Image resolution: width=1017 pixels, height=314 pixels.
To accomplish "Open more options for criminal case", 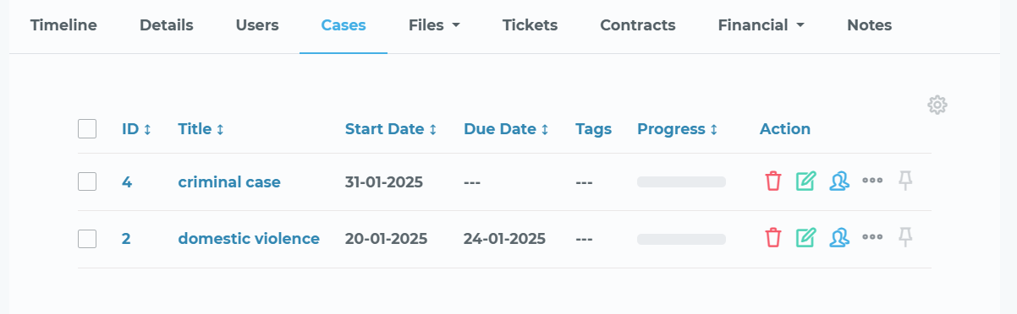I will pos(872,181).
